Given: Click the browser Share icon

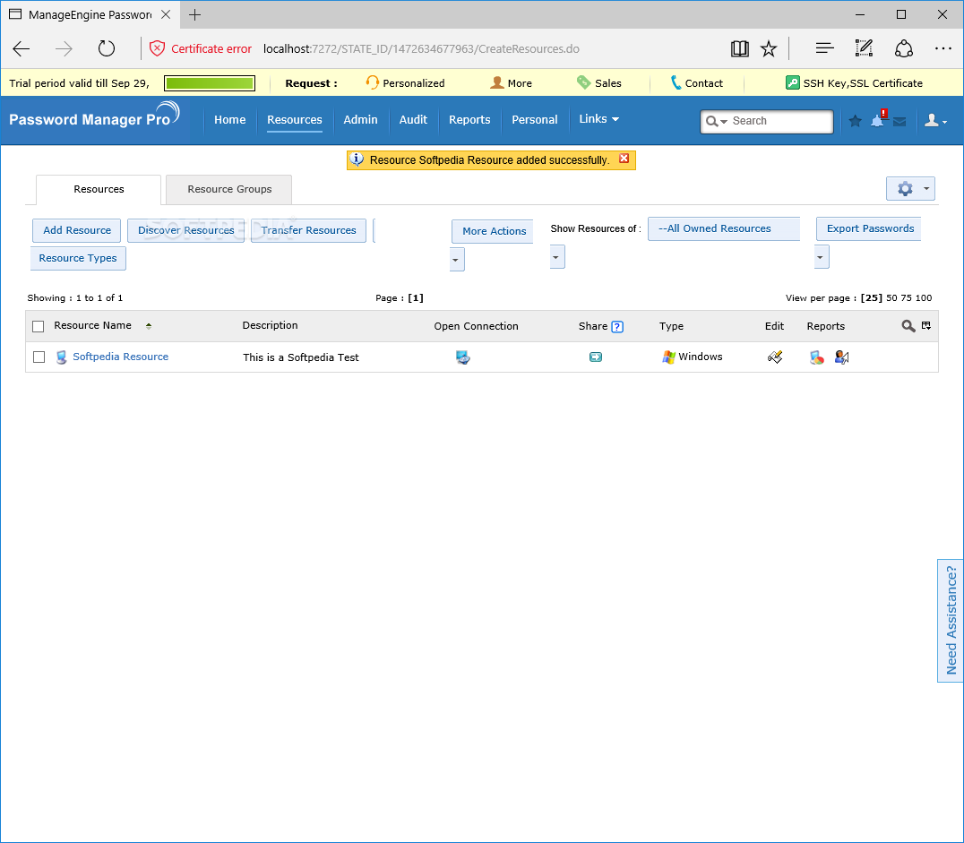Looking at the screenshot, I should pos(903,48).
